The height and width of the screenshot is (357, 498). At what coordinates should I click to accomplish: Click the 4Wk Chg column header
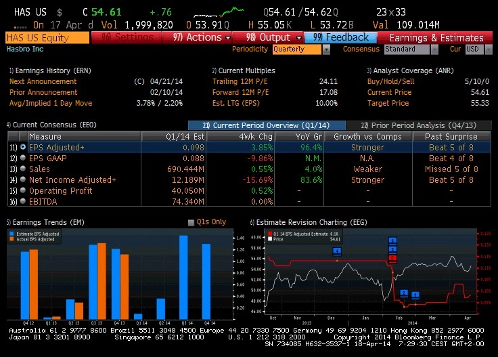coord(240,137)
